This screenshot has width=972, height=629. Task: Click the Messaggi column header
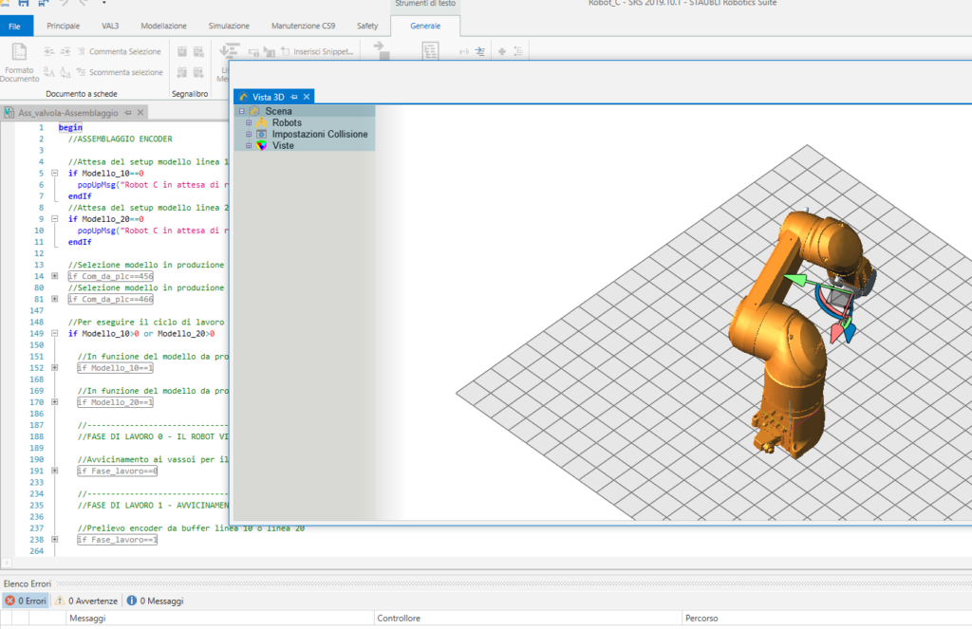coord(220,619)
